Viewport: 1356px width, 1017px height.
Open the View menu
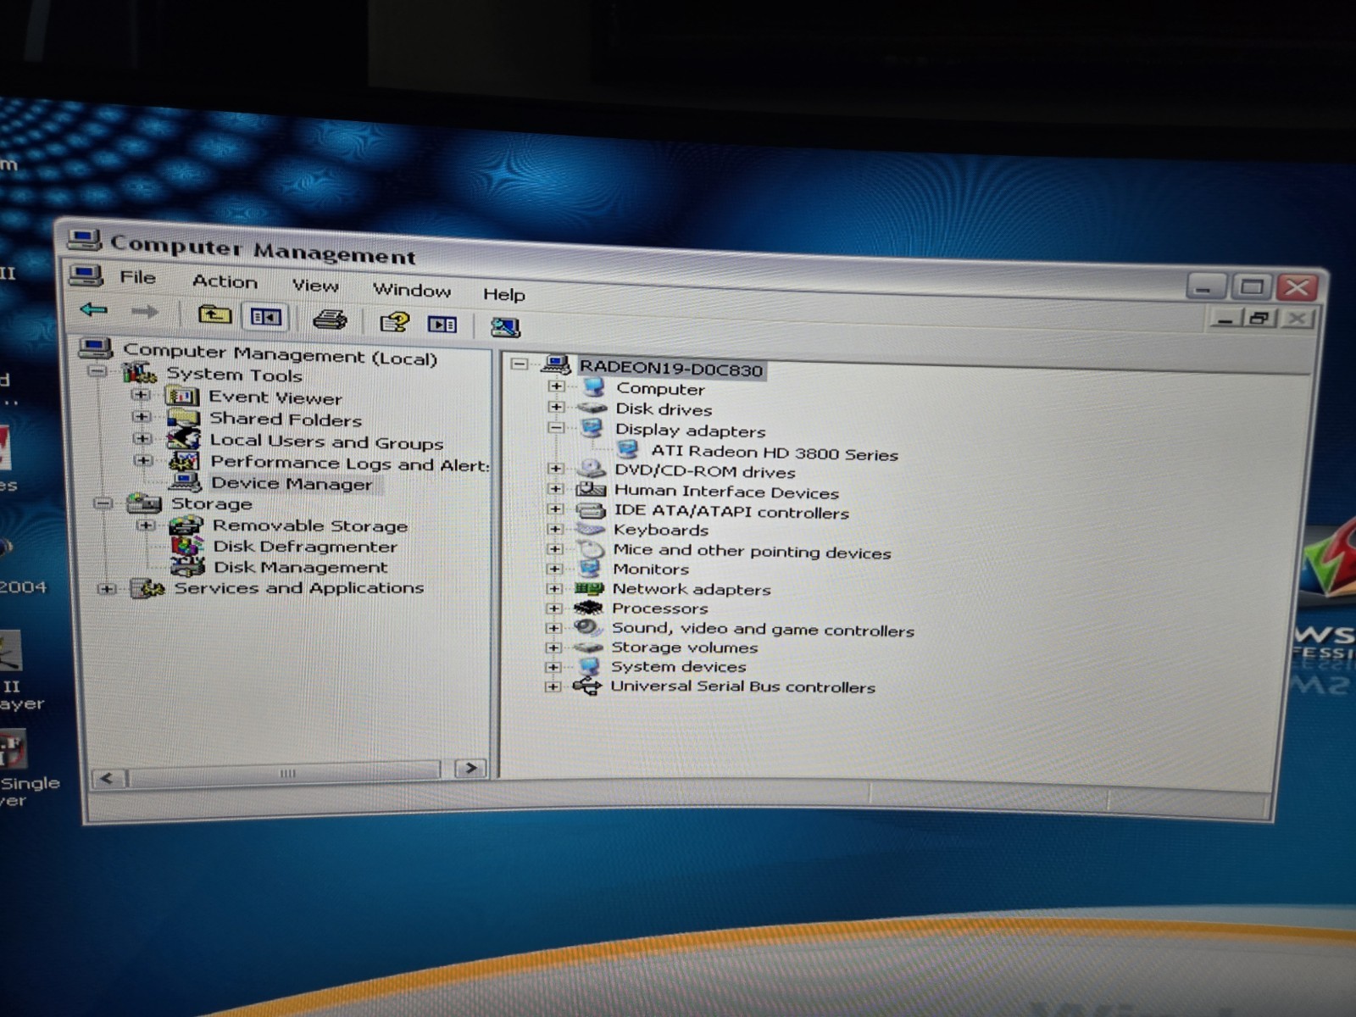[315, 286]
